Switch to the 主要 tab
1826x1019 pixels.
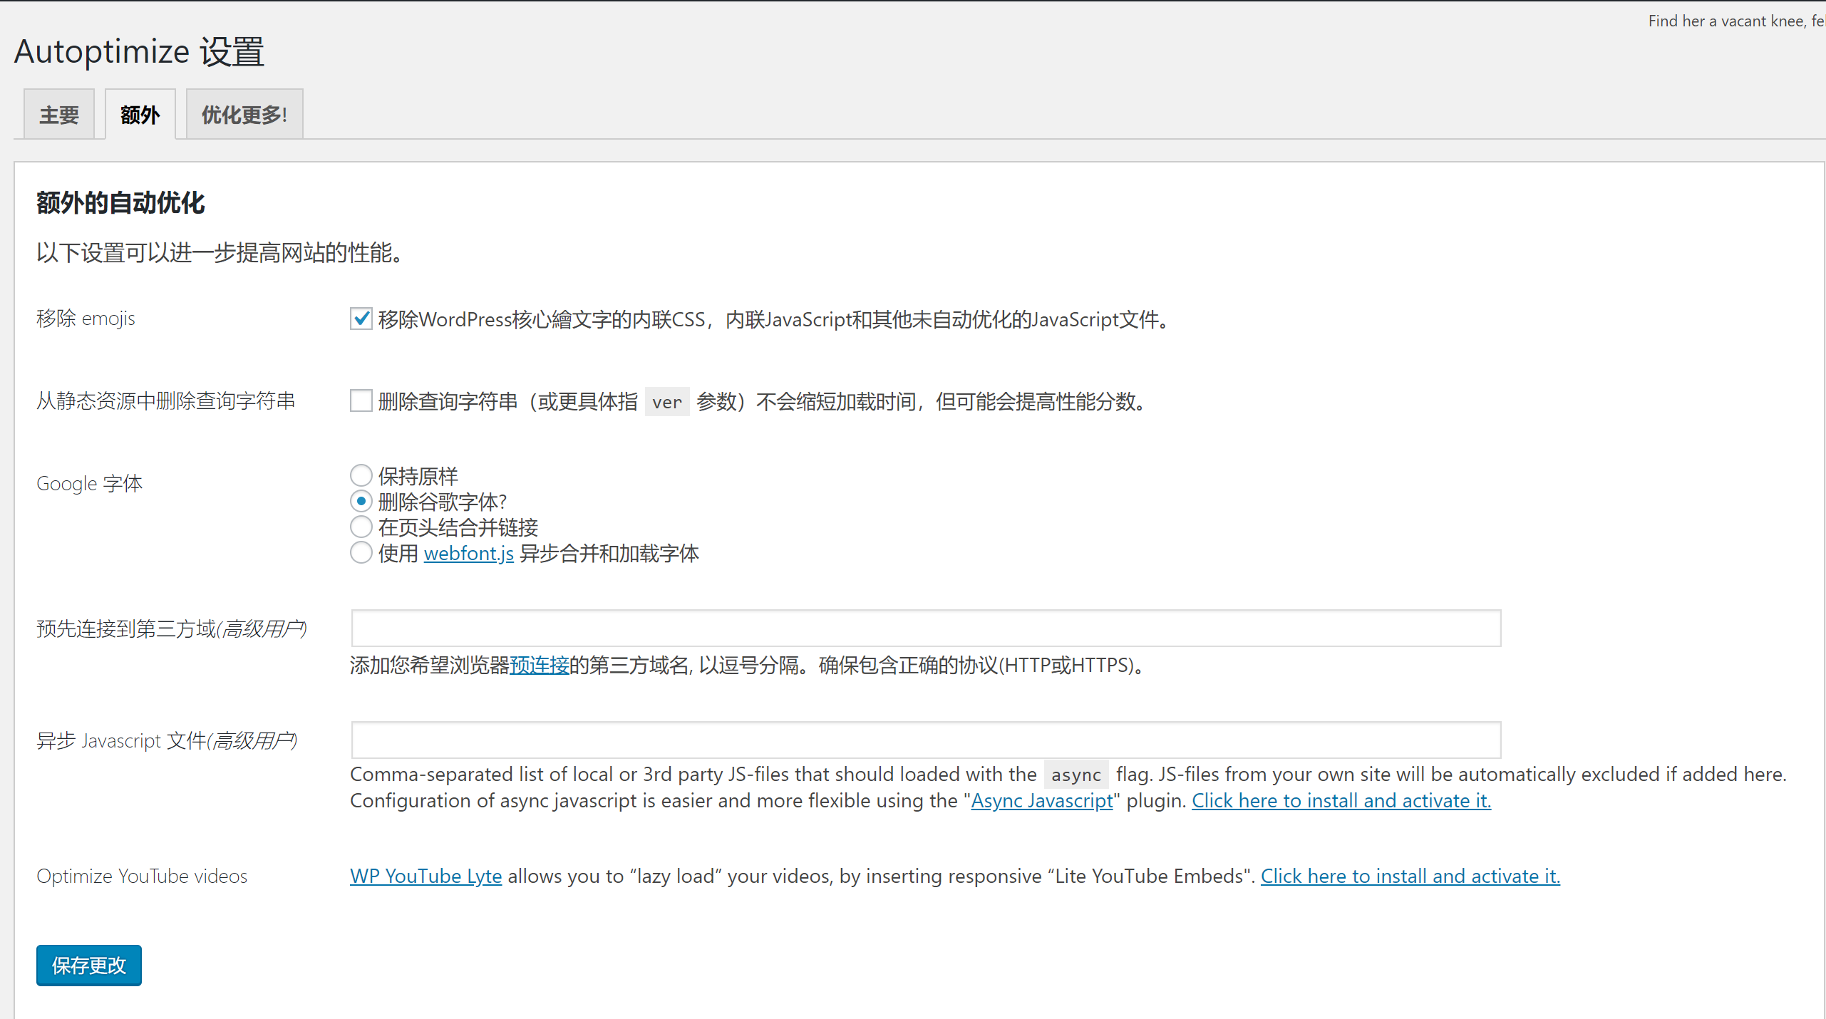point(59,114)
